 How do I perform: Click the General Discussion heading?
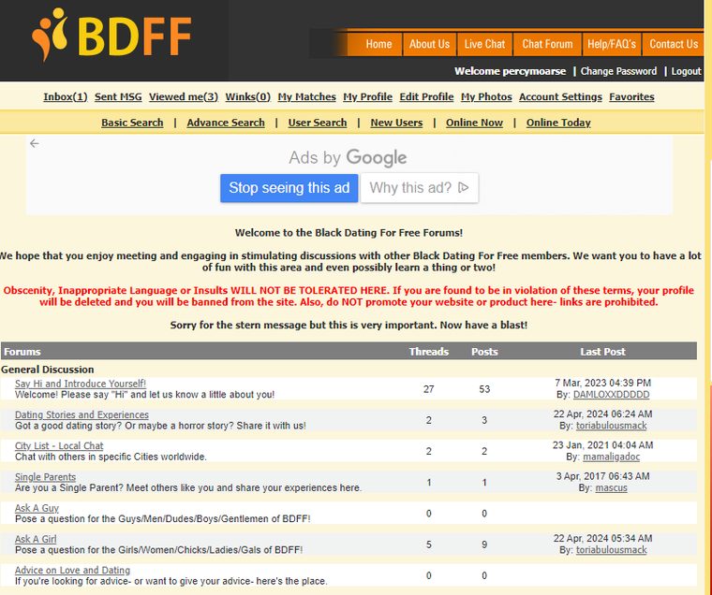(48, 370)
